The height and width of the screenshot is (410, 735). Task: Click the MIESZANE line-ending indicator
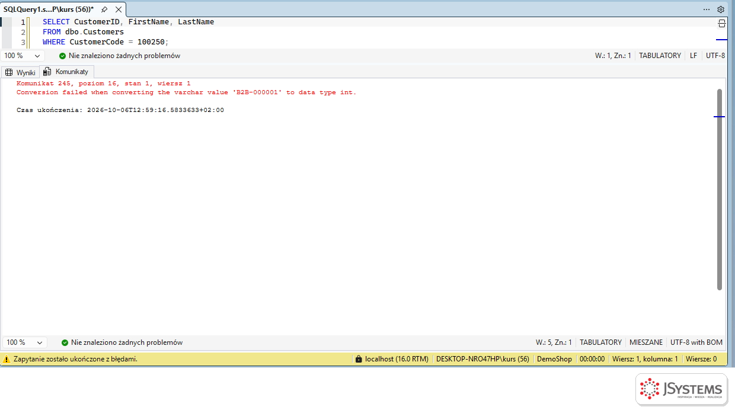[x=646, y=342]
